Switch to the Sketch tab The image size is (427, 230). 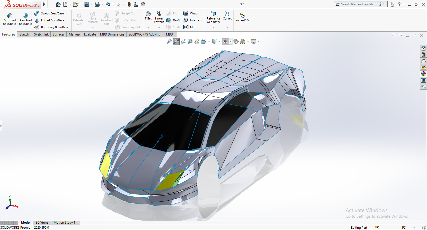click(x=24, y=34)
